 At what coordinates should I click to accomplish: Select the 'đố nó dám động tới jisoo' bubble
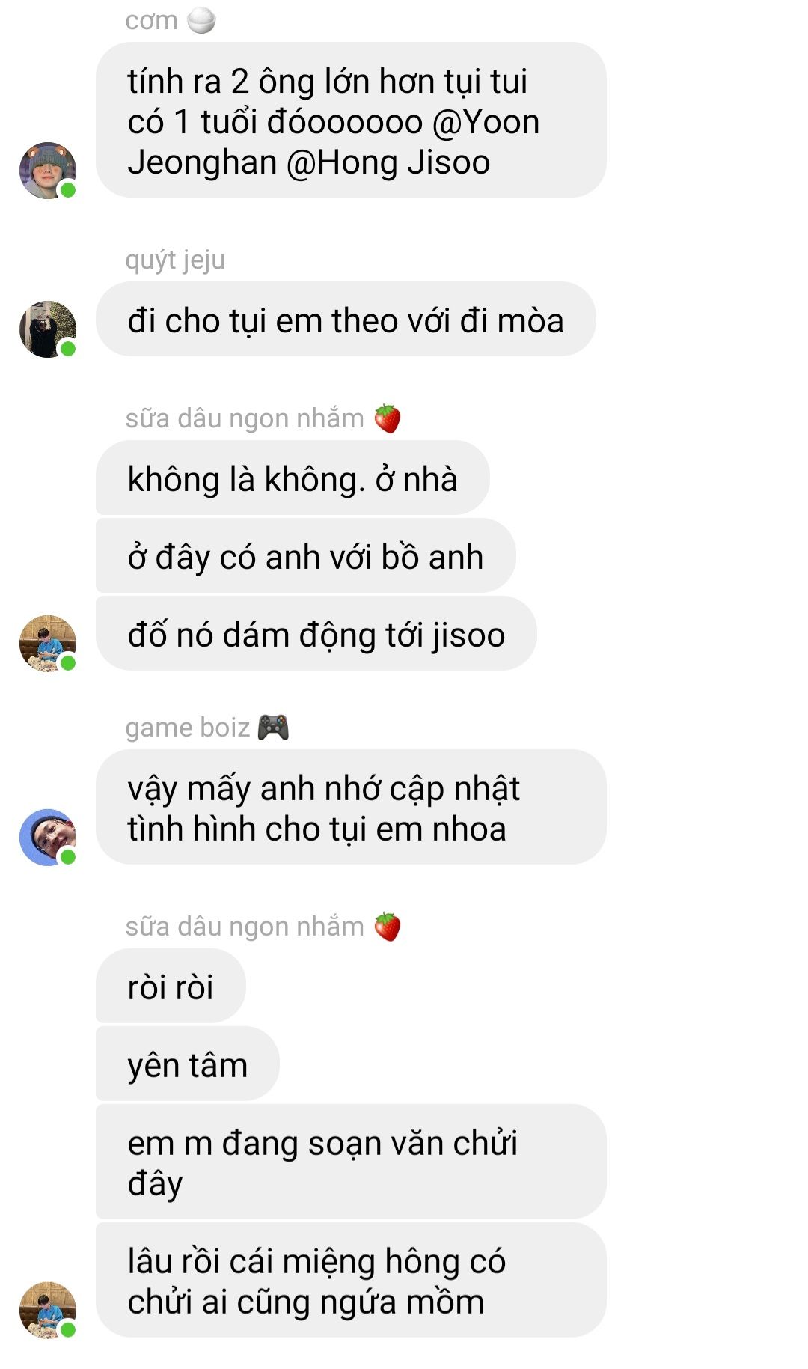(316, 634)
